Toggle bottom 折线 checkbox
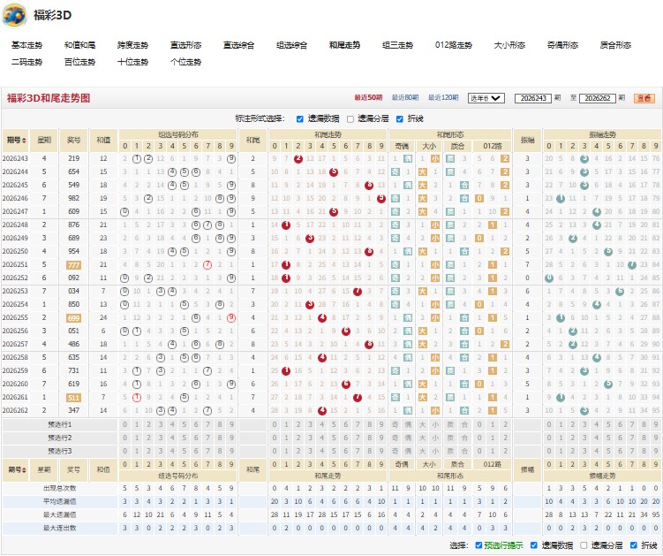The height and width of the screenshot is (556, 663). click(633, 545)
